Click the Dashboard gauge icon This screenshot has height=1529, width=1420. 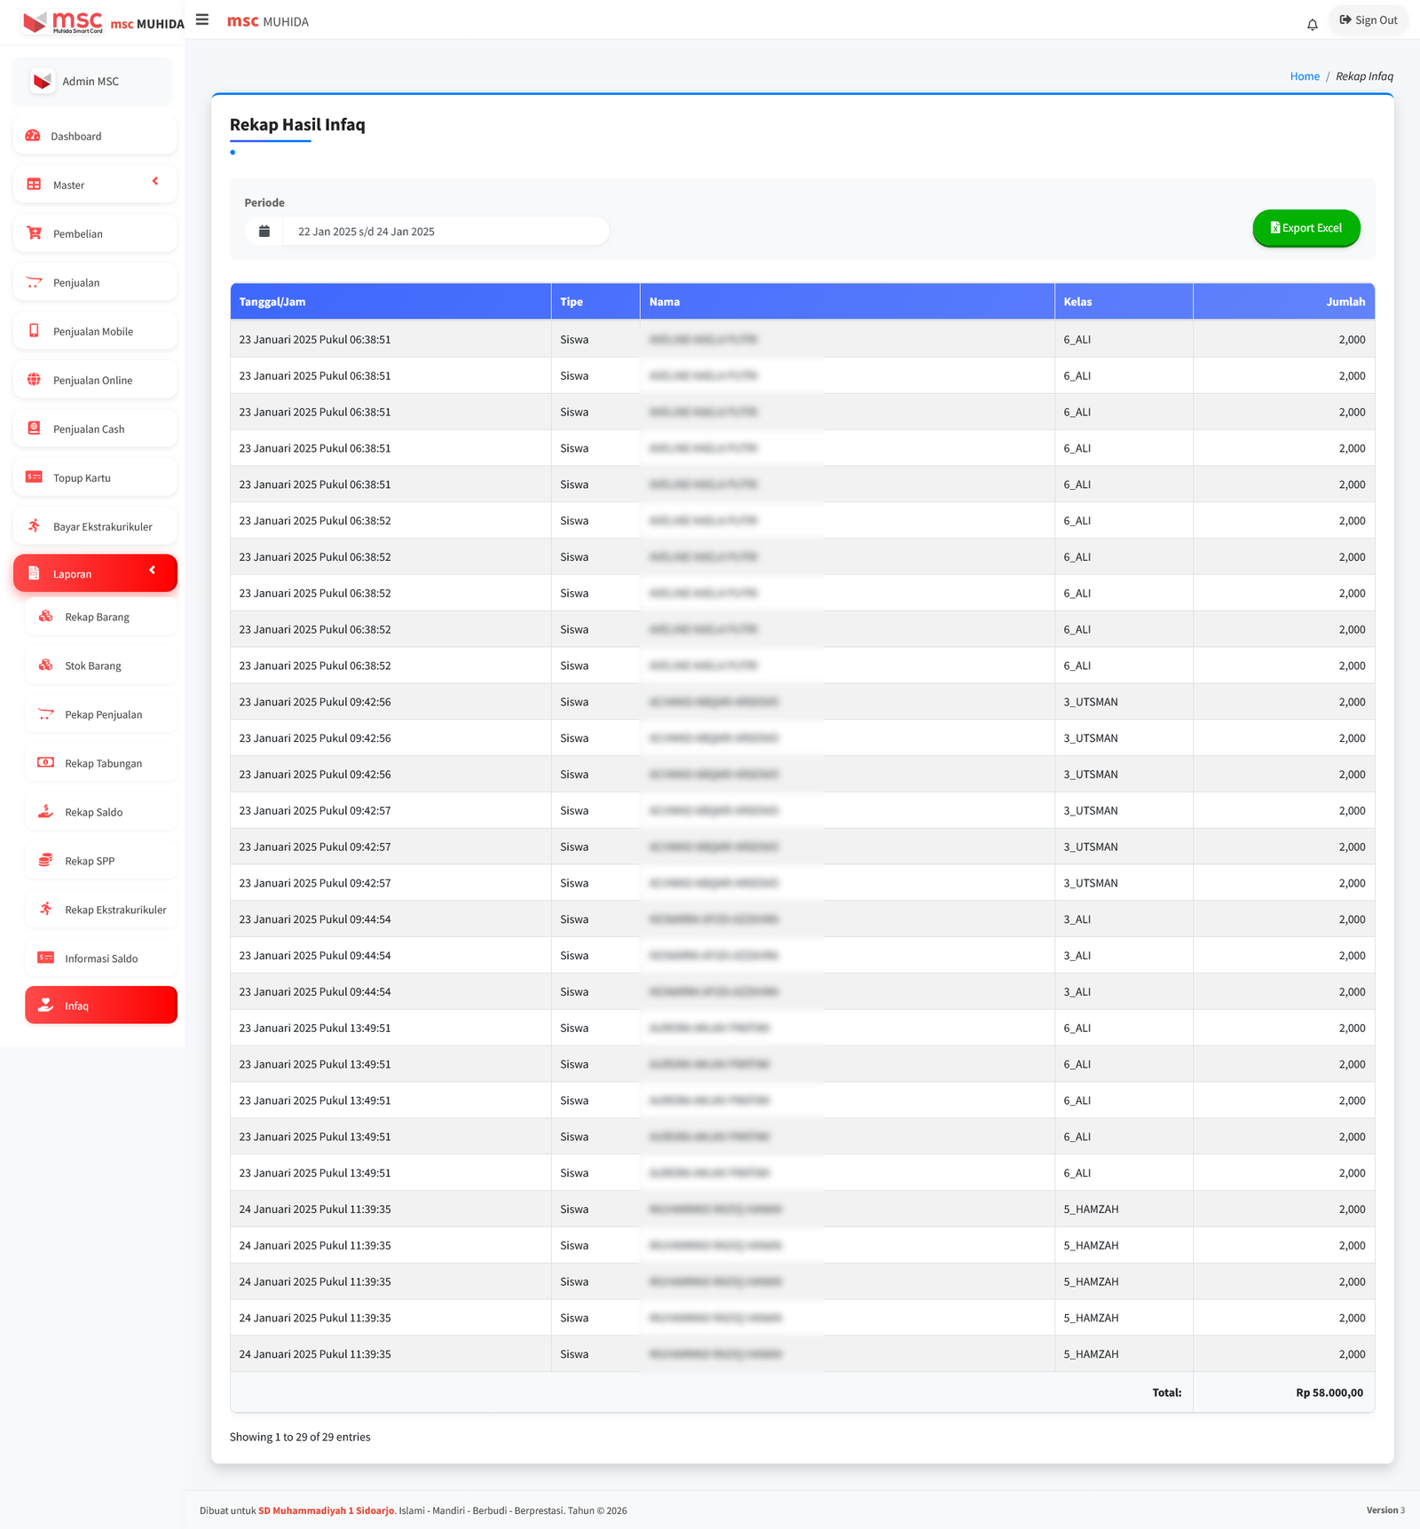33,136
